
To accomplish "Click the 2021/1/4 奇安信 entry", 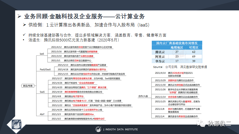I will coord(176,116).
